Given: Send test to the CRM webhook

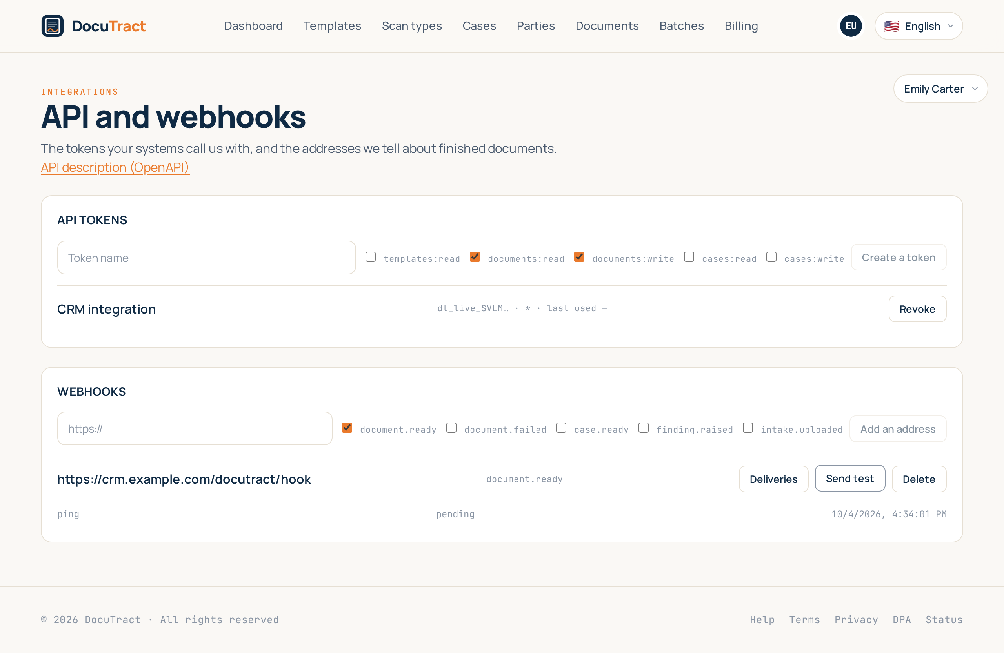Looking at the screenshot, I should point(849,478).
